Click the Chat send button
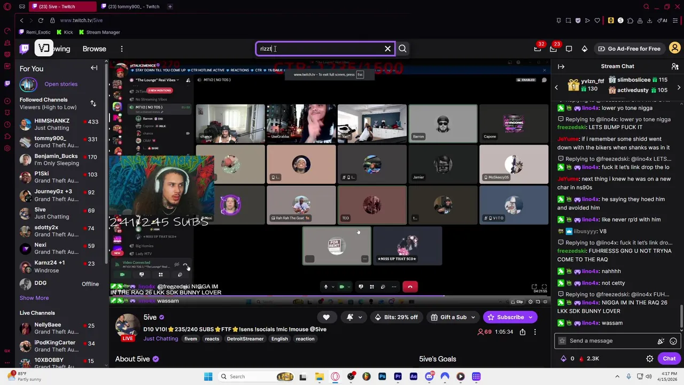 (669, 359)
